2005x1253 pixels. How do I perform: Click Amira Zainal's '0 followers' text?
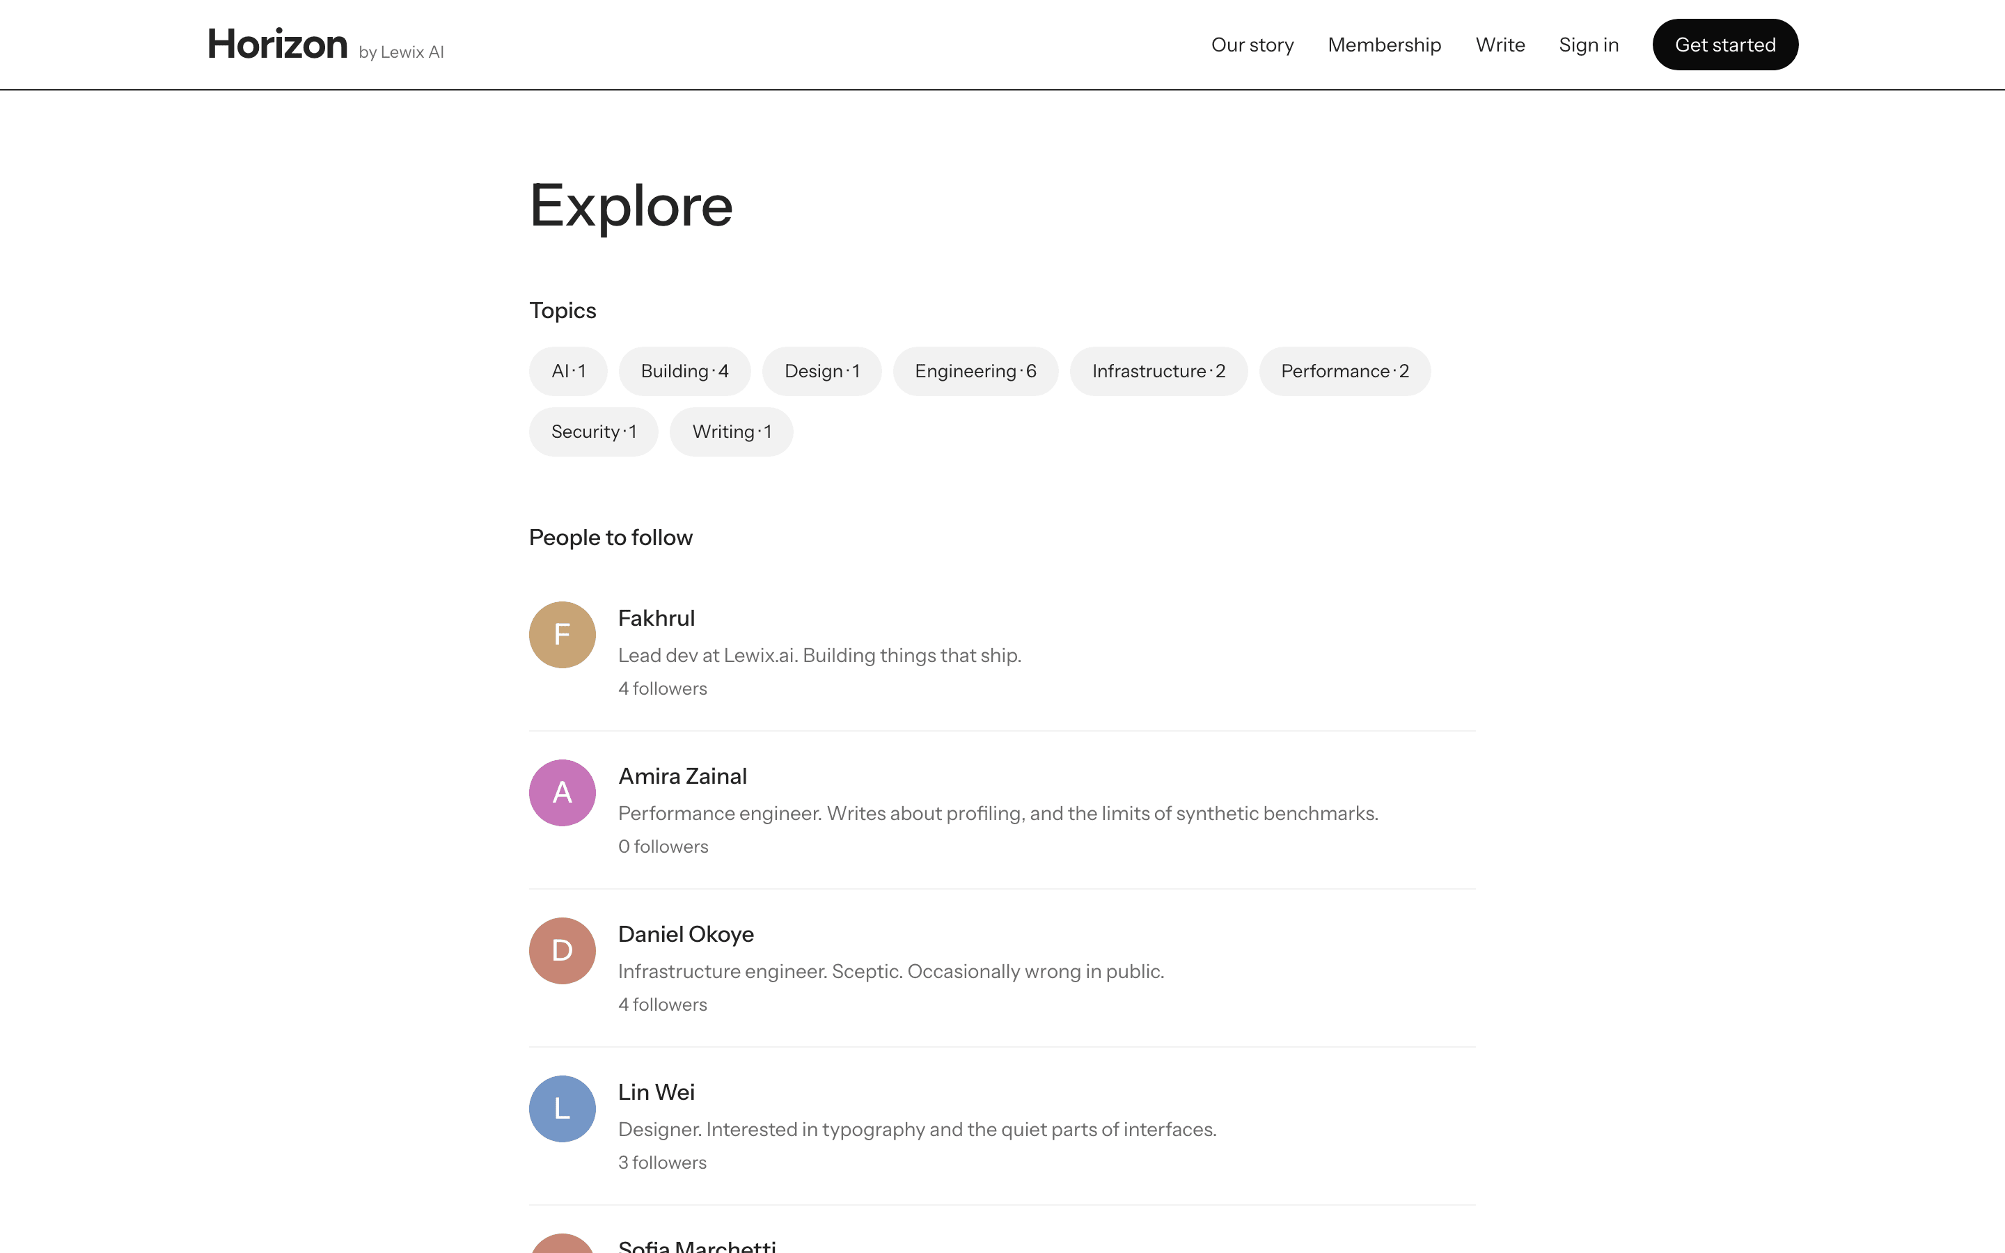[x=663, y=847]
